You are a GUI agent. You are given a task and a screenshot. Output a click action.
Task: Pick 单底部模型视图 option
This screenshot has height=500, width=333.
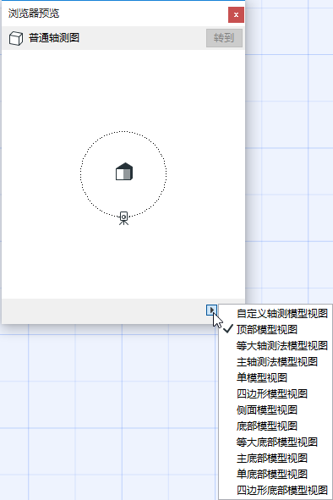pyautogui.click(x=276, y=474)
